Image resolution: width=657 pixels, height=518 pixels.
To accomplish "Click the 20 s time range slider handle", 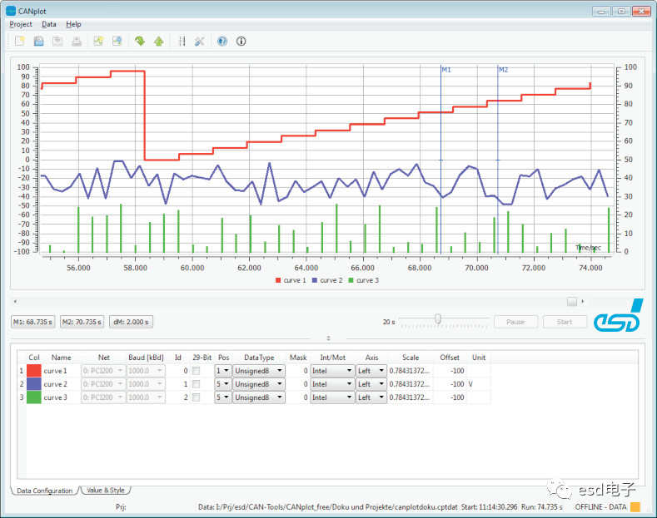I will (x=437, y=319).
